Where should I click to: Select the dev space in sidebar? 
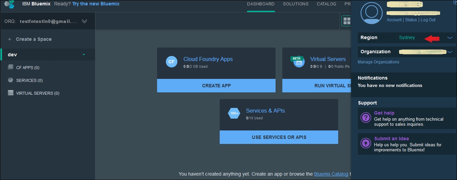click(x=48, y=55)
